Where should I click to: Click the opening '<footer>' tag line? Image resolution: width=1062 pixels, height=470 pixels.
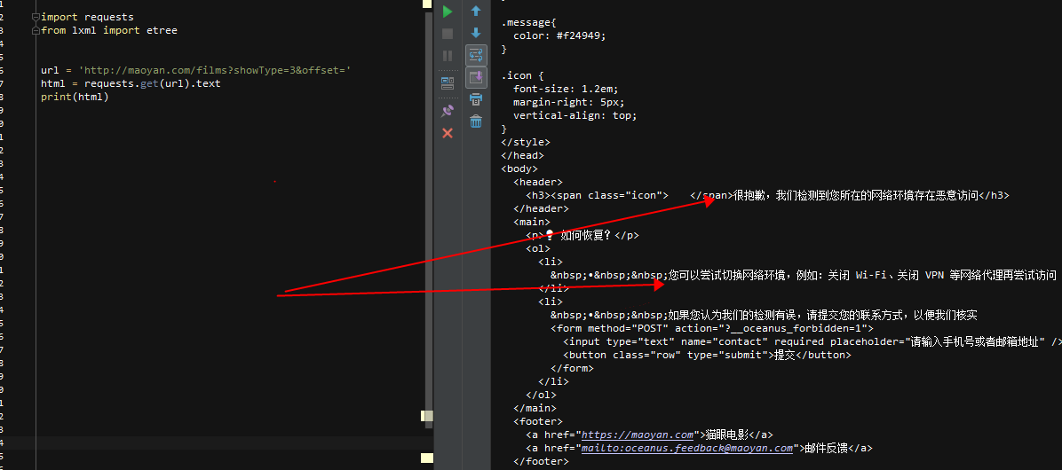point(538,421)
